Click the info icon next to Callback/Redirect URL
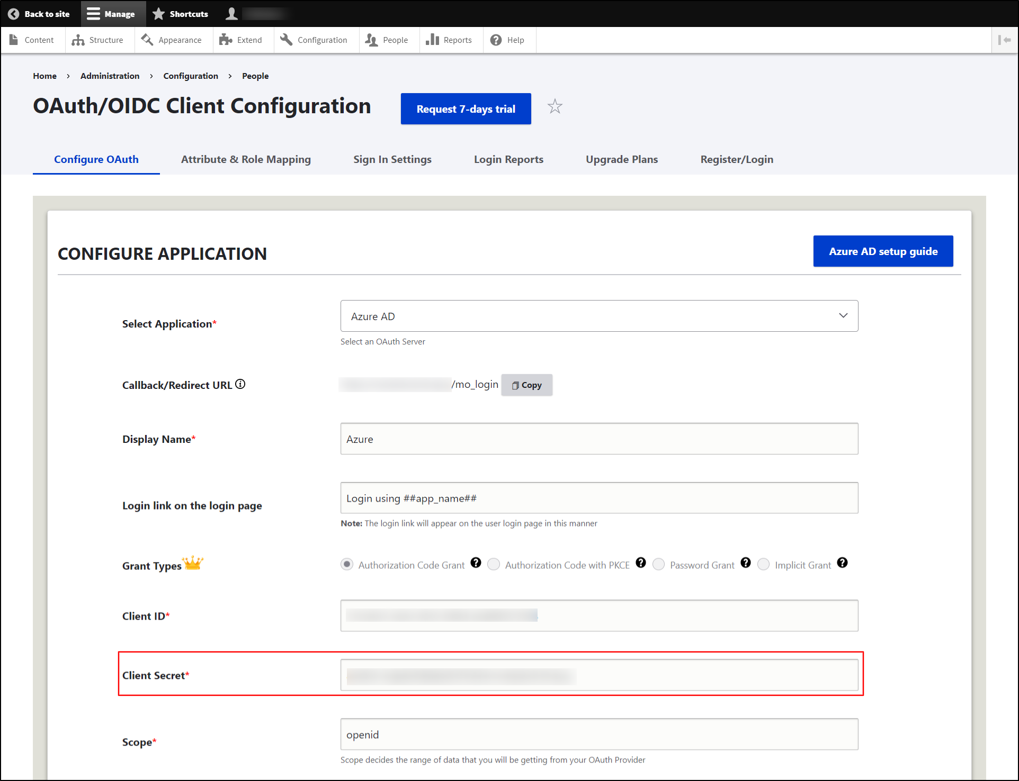Viewport: 1019px width, 781px height. (x=240, y=384)
